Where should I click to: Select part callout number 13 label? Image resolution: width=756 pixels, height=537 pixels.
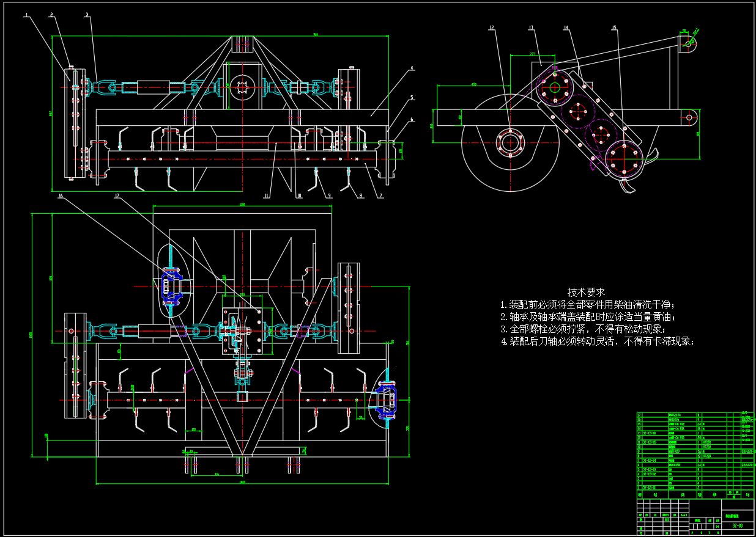click(x=530, y=27)
